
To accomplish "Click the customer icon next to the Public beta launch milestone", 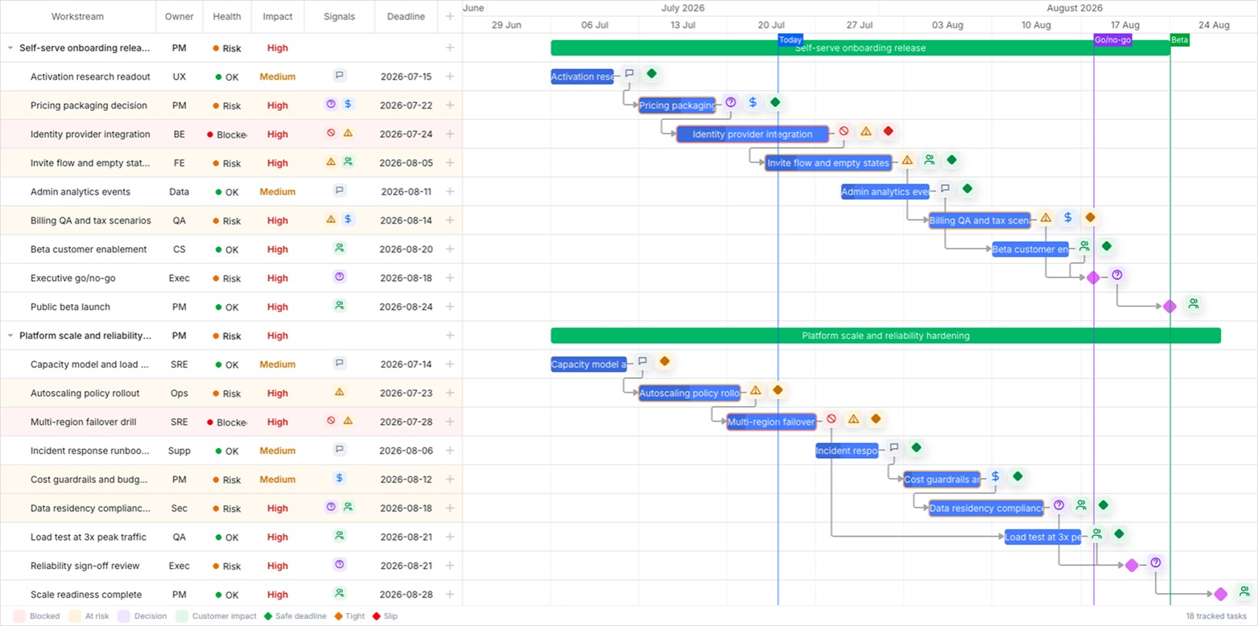I will [x=1194, y=303].
